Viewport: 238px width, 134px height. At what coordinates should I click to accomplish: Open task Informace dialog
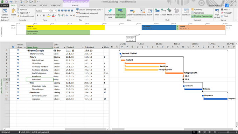click(x=186, y=12)
